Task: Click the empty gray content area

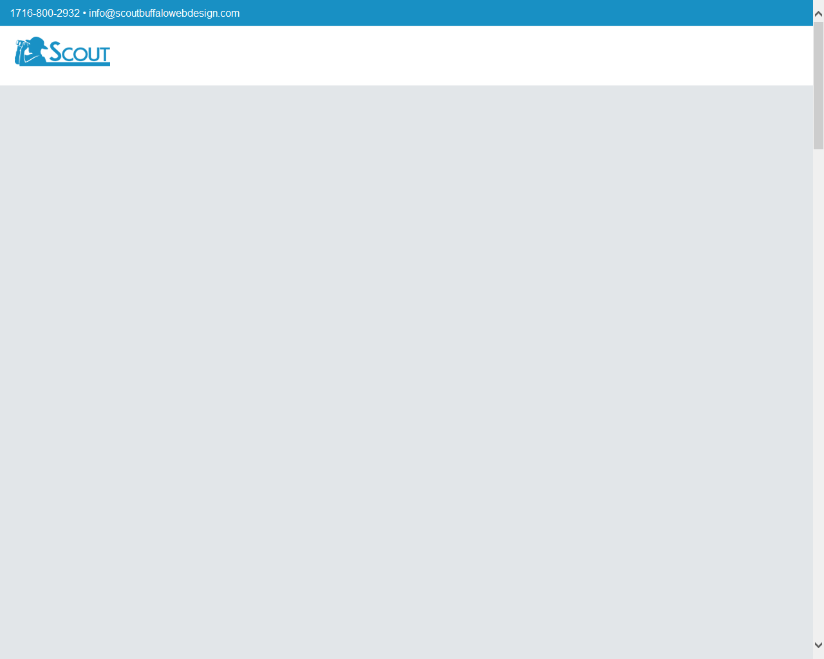Action: [x=406, y=373]
